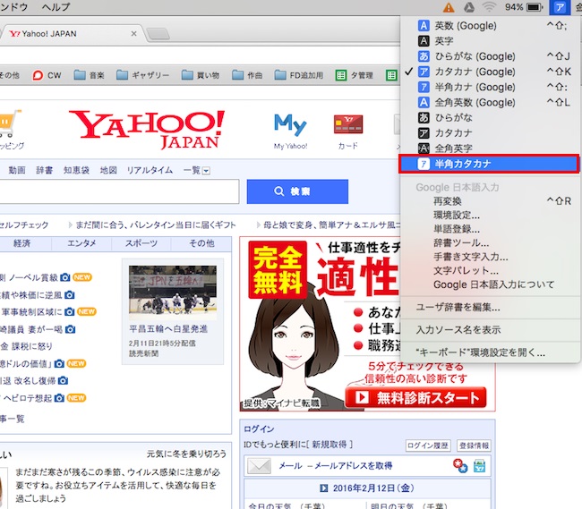Viewport: 582px width, 509px height.
Task: Click the hockey news photo thumbnail
Action: (172, 289)
